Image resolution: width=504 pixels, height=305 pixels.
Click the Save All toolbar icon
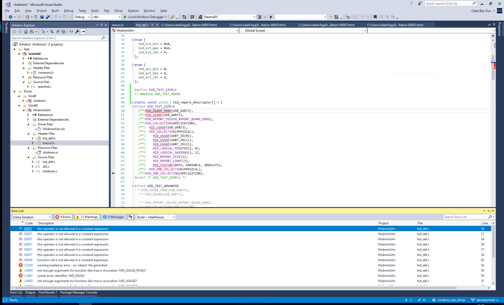coord(48,17)
